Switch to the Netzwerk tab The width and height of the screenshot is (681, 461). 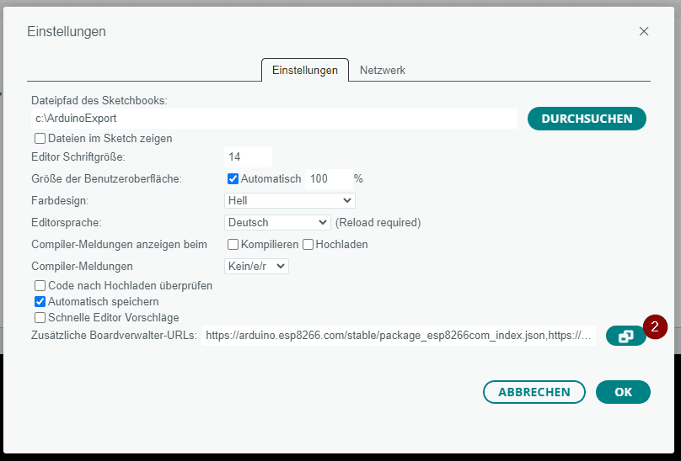point(383,70)
